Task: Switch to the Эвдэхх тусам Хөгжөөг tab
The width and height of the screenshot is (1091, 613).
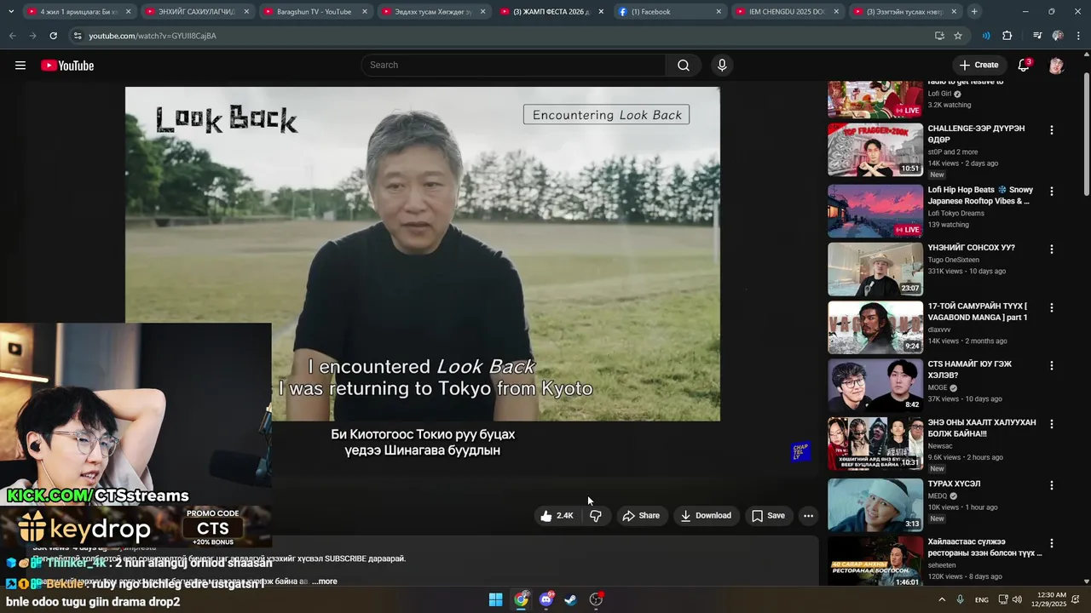Action: [x=433, y=12]
